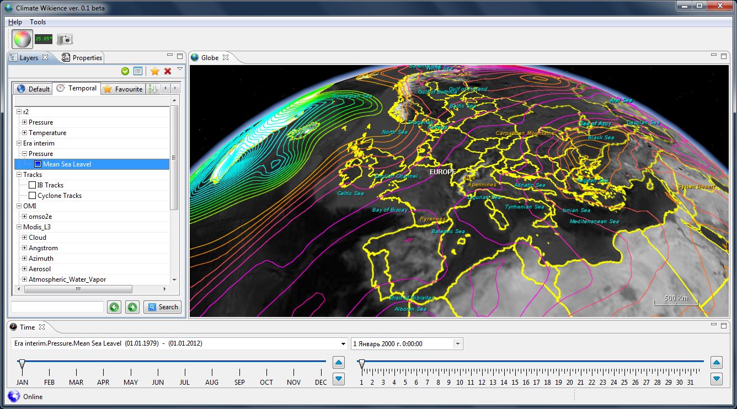Take a screenshot with the camera icon

(65, 39)
